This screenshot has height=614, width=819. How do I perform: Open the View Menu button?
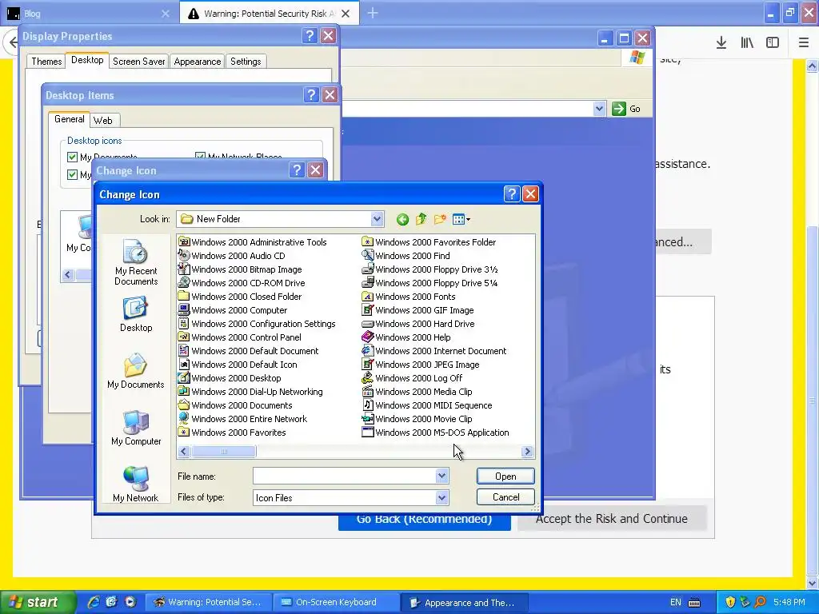click(461, 219)
